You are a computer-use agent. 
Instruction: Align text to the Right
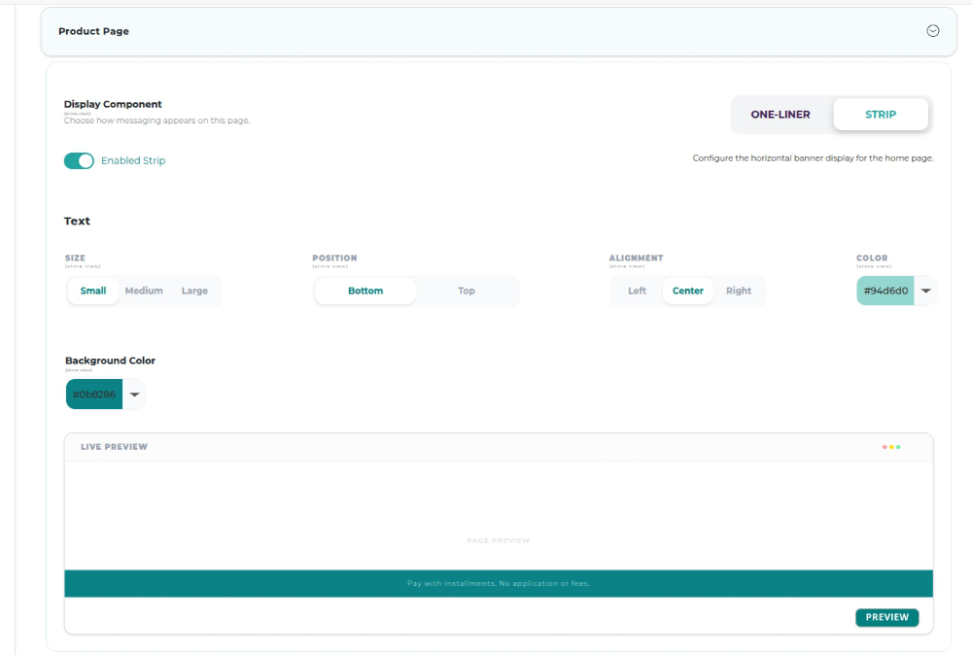click(739, 291)
